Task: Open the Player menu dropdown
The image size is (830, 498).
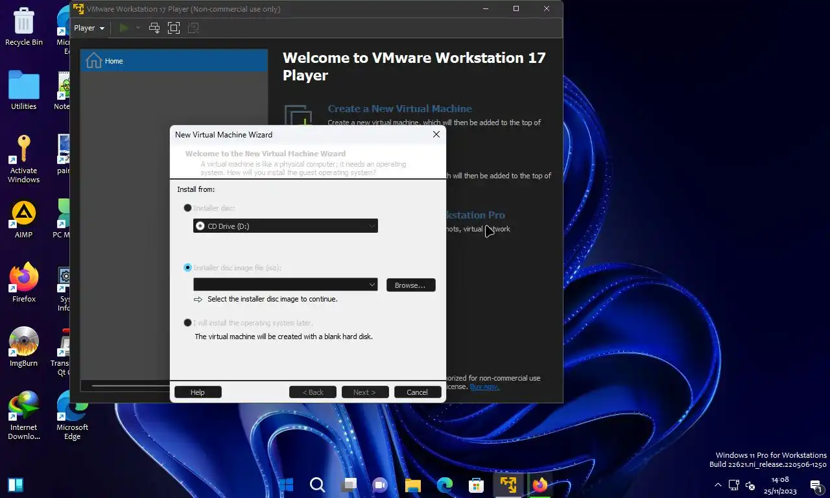Action: click(89, 28)
